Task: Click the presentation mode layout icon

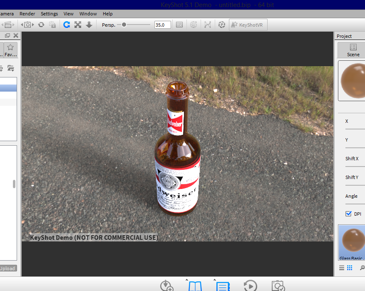Action: 179,25
